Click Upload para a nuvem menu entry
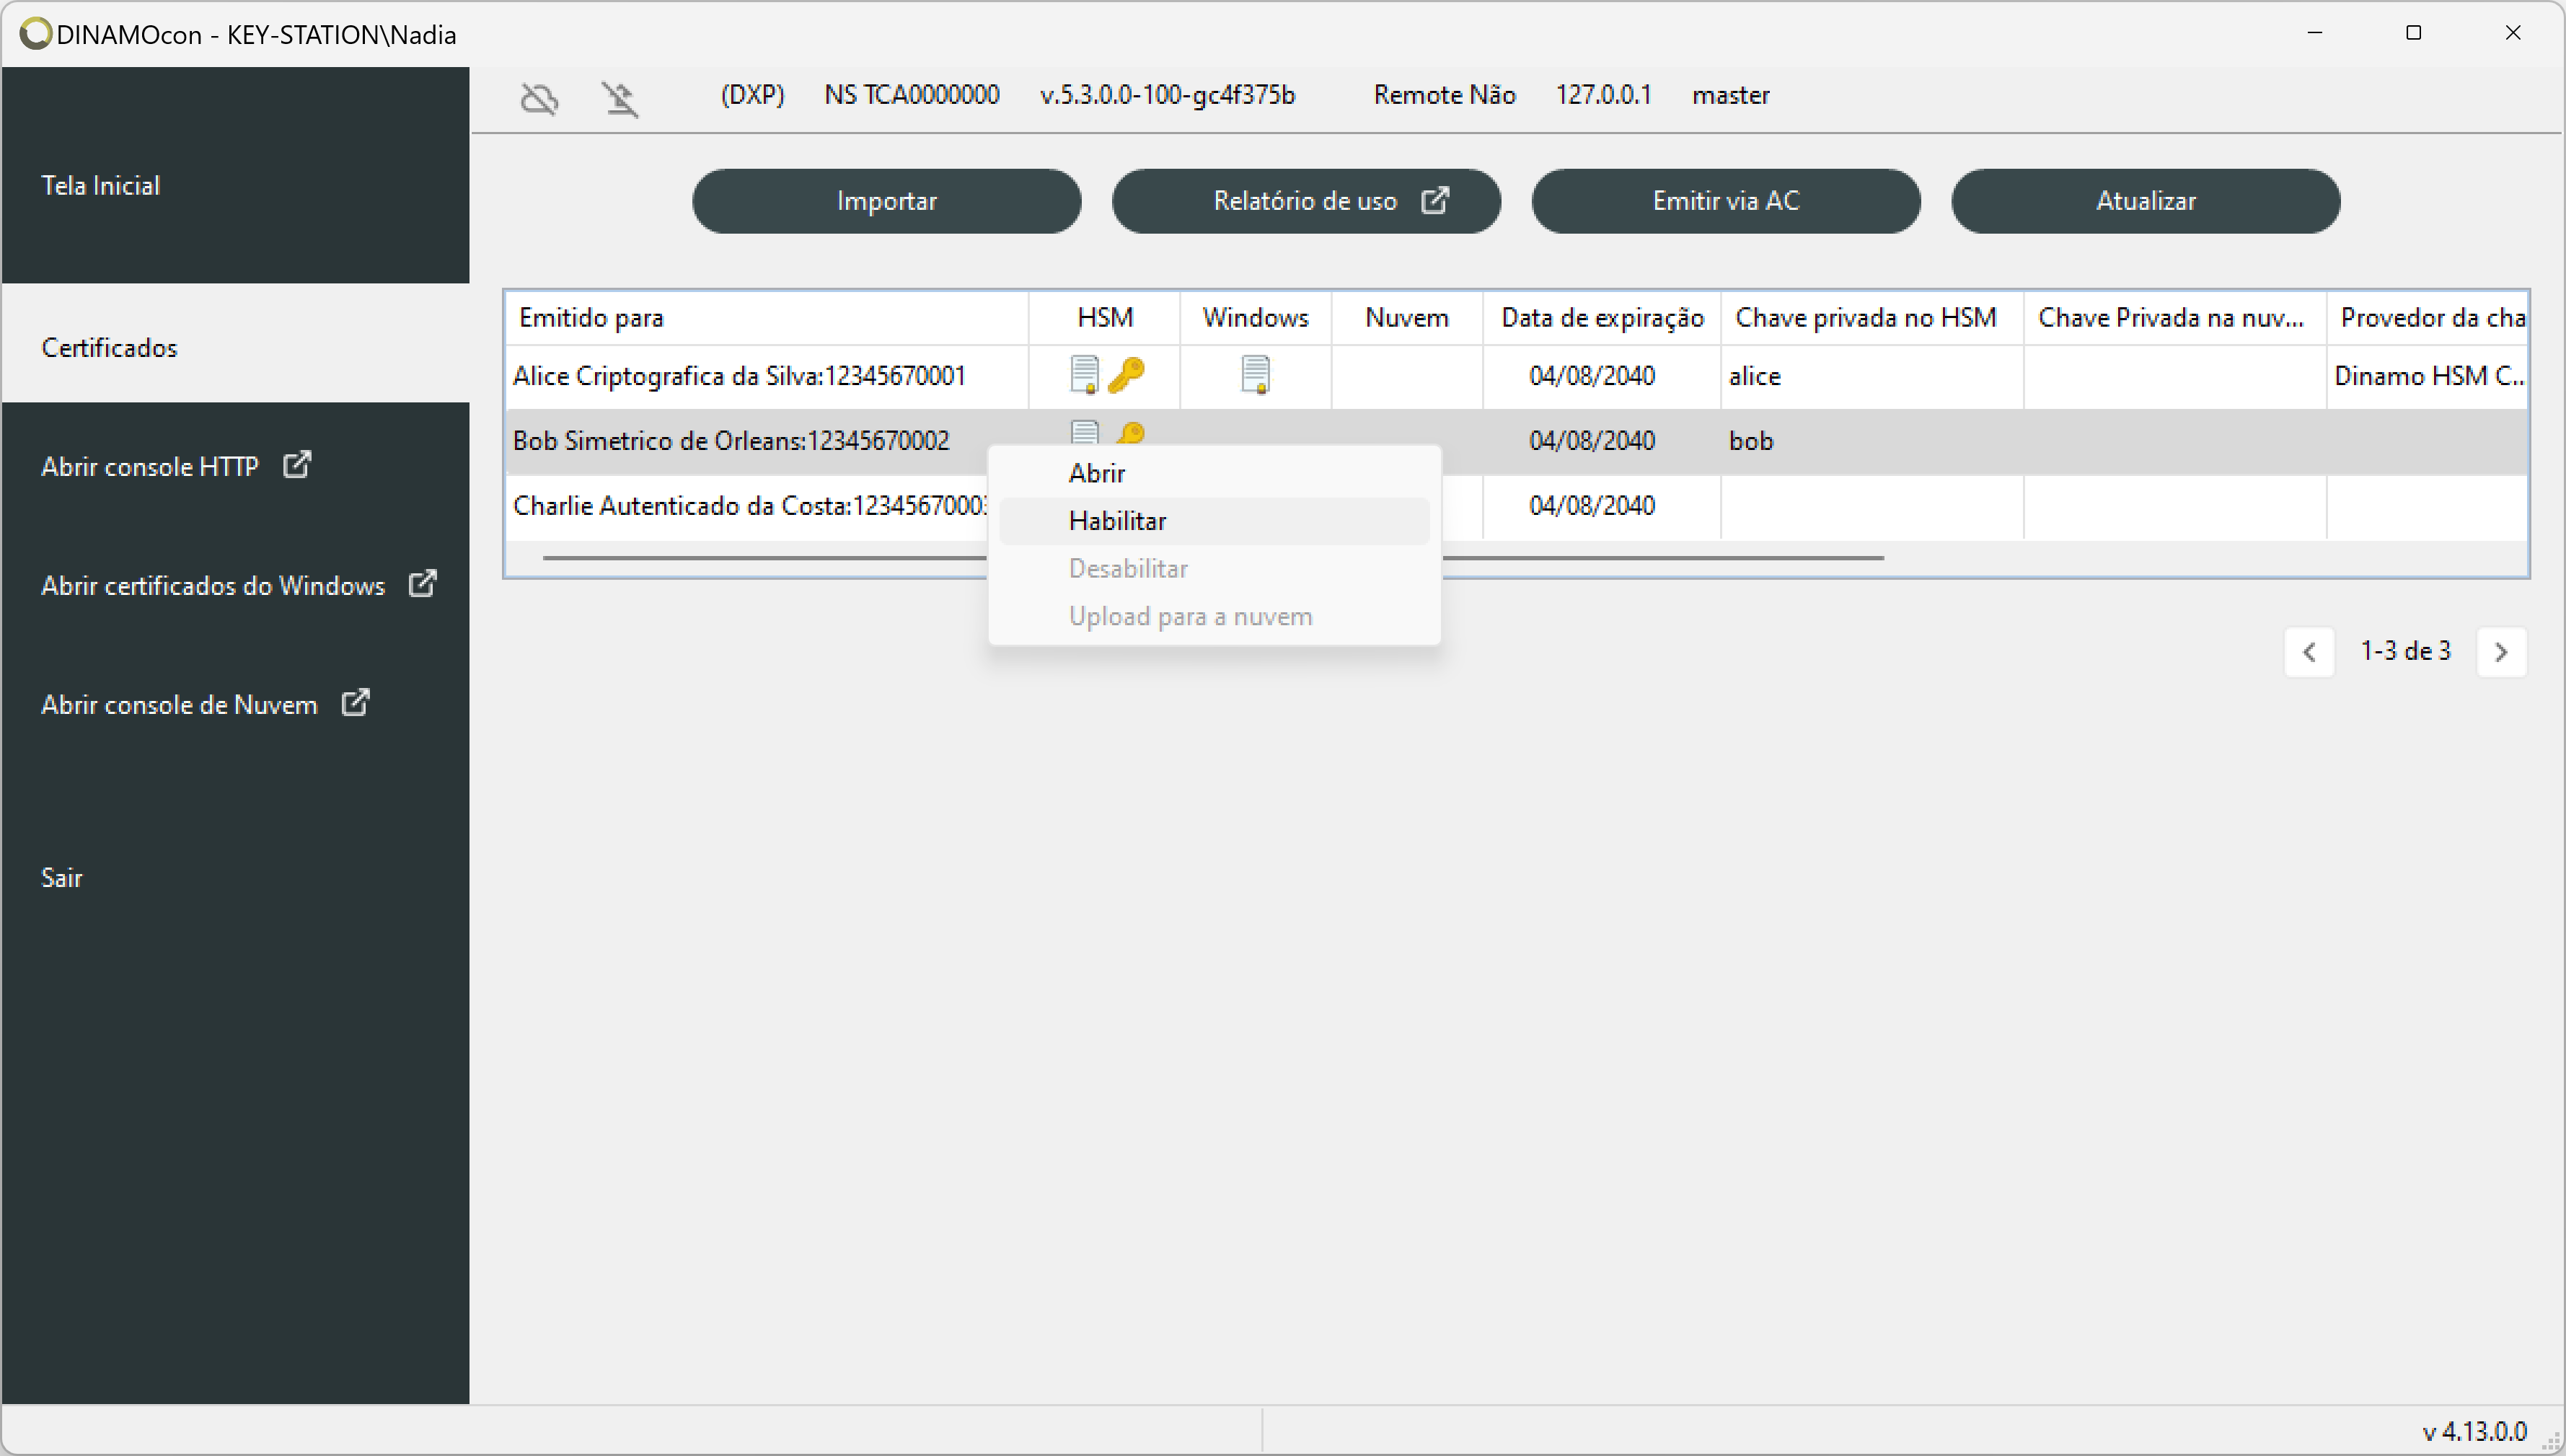Screen dimensions: 2566x1456 point(1214,617)
